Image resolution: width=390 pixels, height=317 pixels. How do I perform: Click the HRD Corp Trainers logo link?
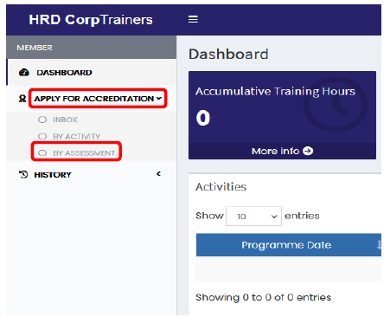91,20
